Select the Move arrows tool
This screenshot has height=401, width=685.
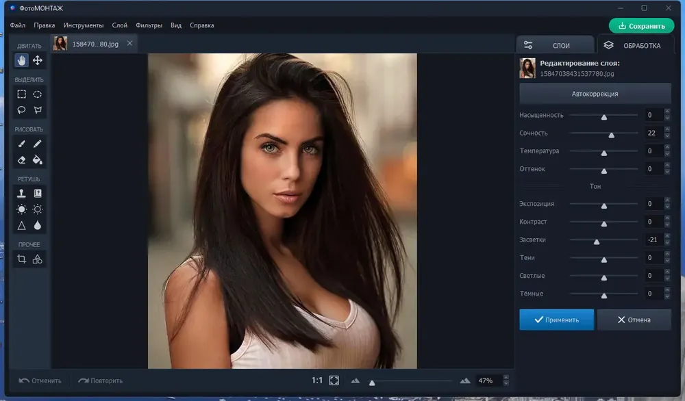[x=38, y=60]
